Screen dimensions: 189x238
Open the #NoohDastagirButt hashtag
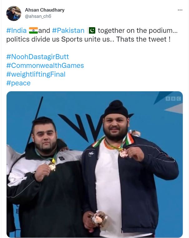(37, 57)
